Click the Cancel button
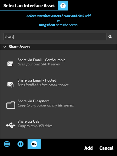The height and width of the screenshot is (156, 117). (x=106, y=148)
